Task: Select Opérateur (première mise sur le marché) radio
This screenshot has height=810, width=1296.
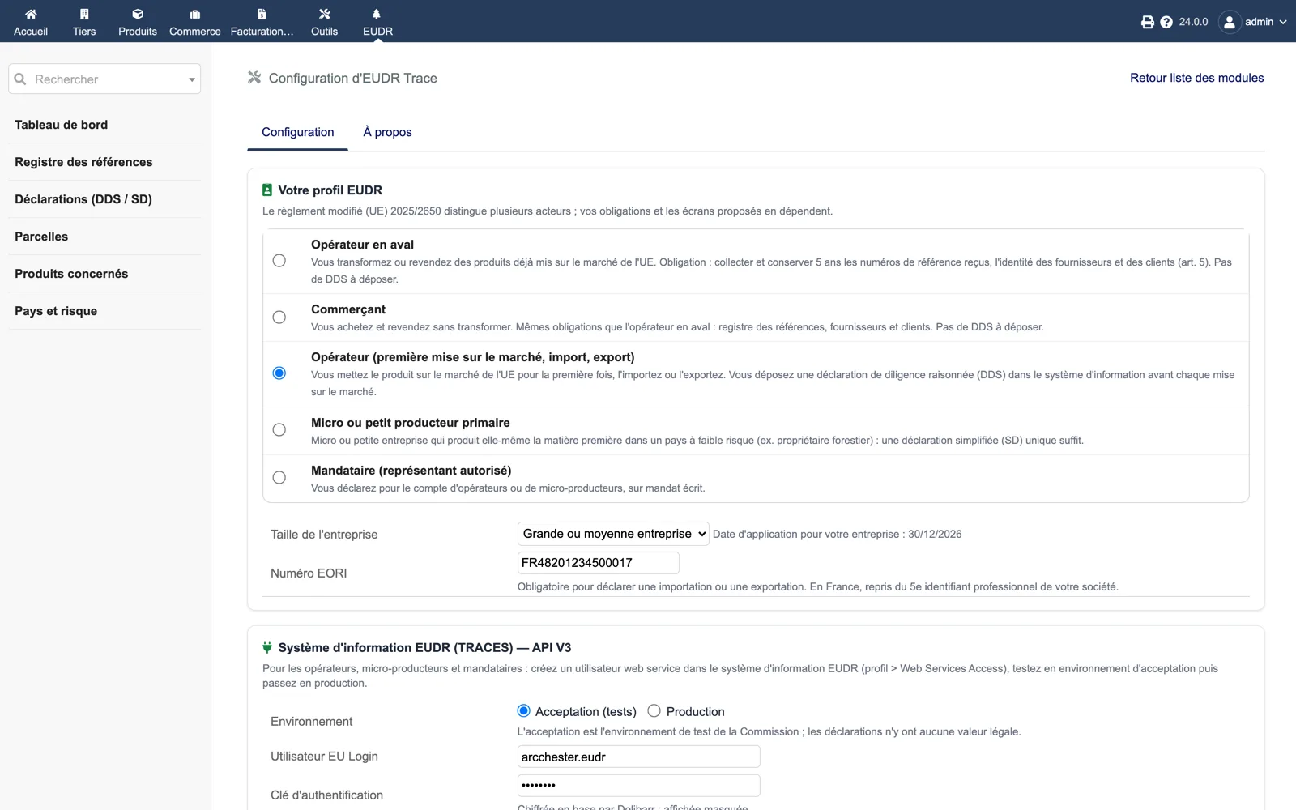Action: pyautogui.click(x=279, y=373)
